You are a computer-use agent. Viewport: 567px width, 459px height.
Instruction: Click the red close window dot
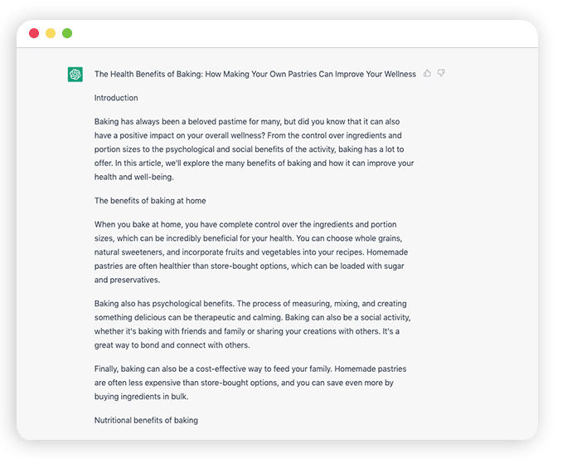pyautogui.click(x=34, y=33)
